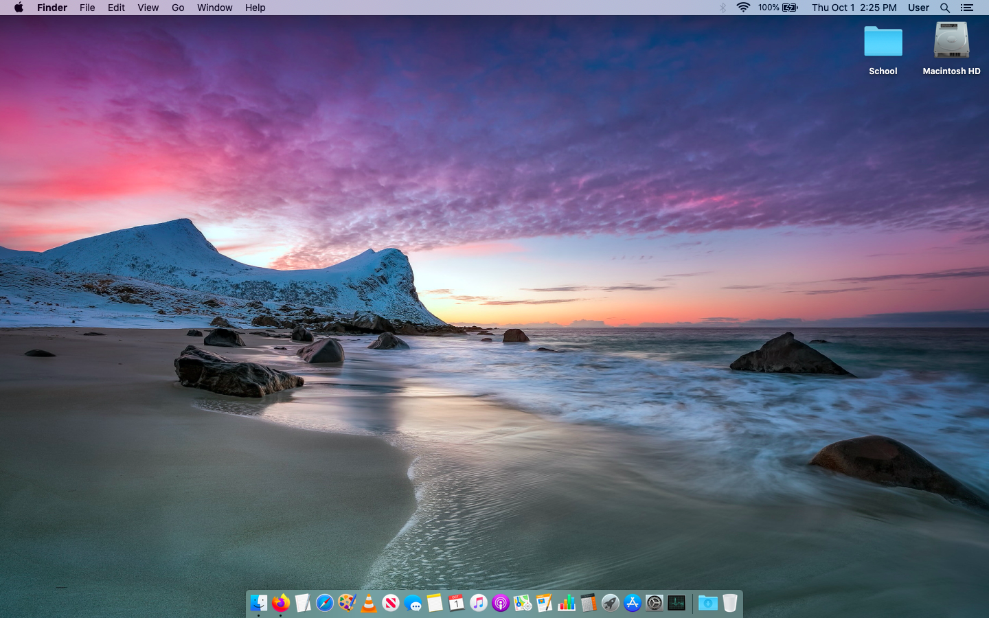Image resolution: width=989 pixels, height=618 pixels.
Task: Open Numbers bar chart icon
Action: tap(567, 603)
